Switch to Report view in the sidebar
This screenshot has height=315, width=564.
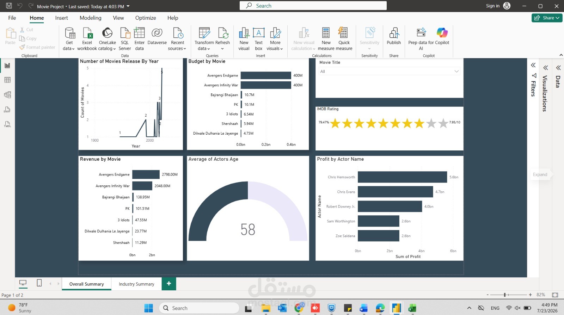pyautogui.click(x=7, y=66)
